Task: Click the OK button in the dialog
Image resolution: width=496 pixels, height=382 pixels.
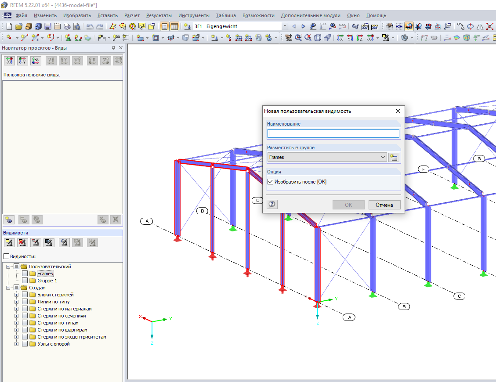Action: coord(348,205)
